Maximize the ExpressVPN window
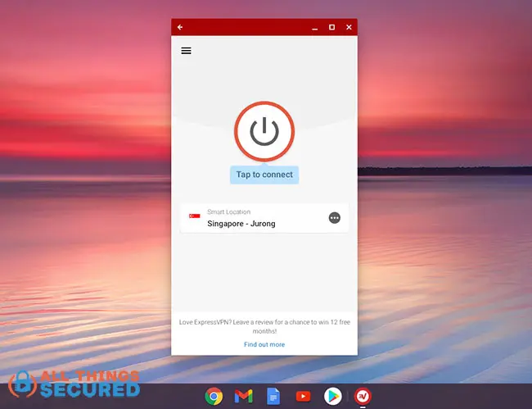The image size is (532, 409). (331, 27)
